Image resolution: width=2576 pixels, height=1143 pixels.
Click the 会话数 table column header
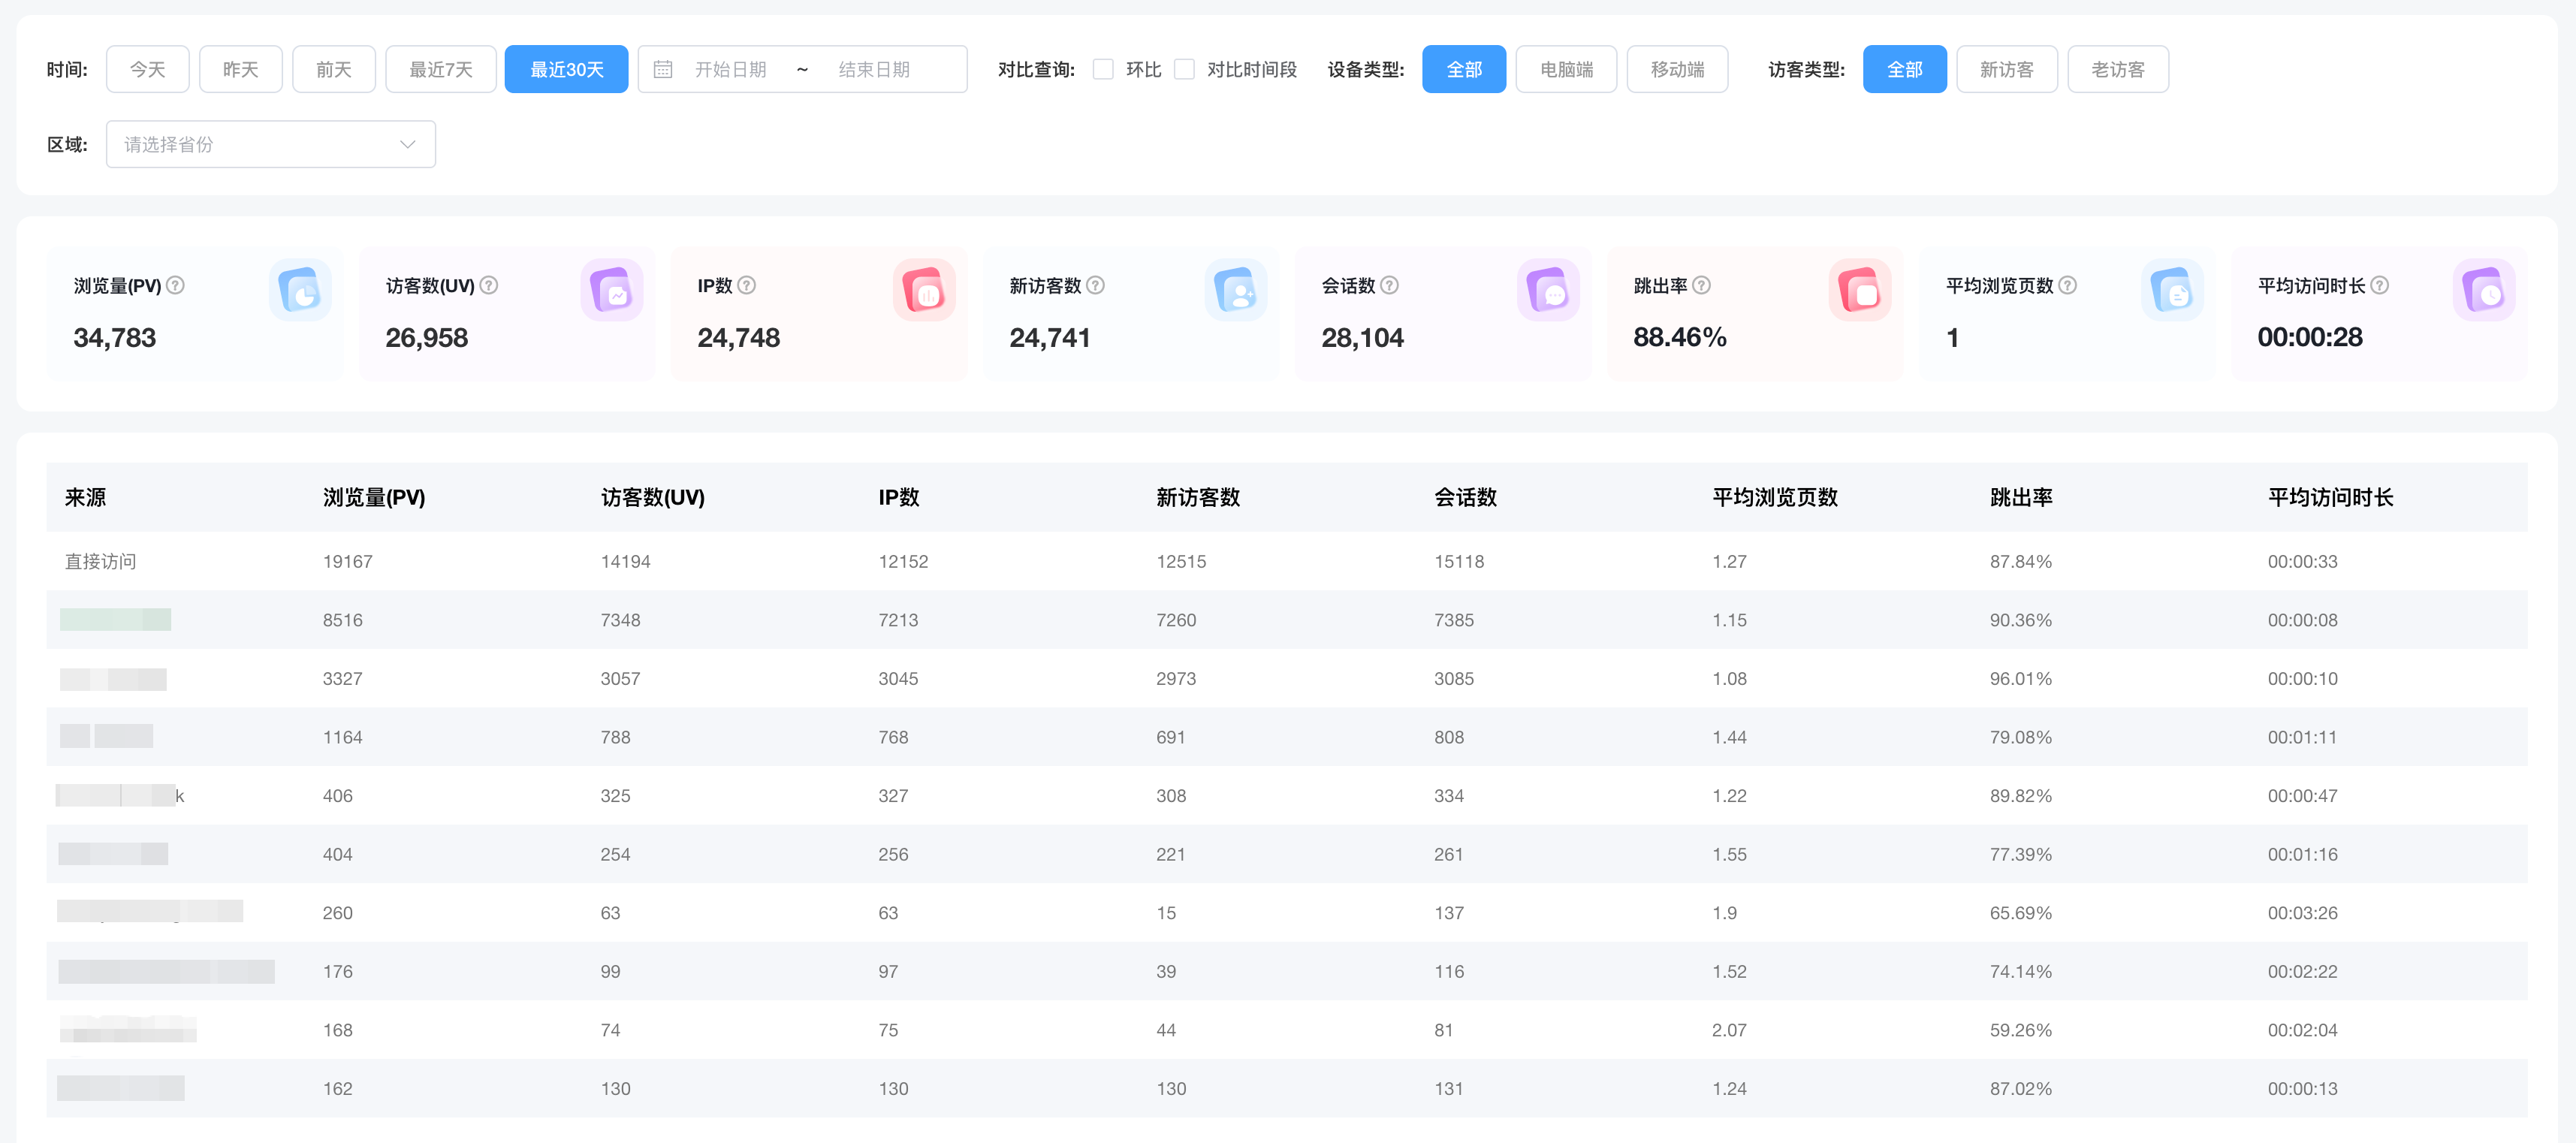(1465, 497)
